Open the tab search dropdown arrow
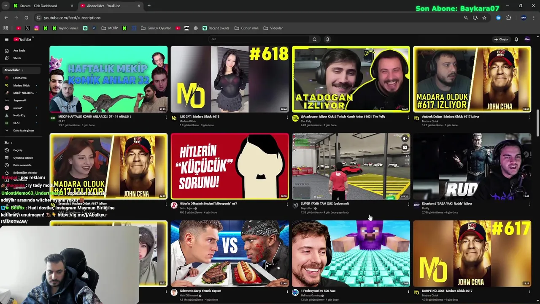Image resolution: width=540 pixels, height=304 pixels. pos(5,6)
